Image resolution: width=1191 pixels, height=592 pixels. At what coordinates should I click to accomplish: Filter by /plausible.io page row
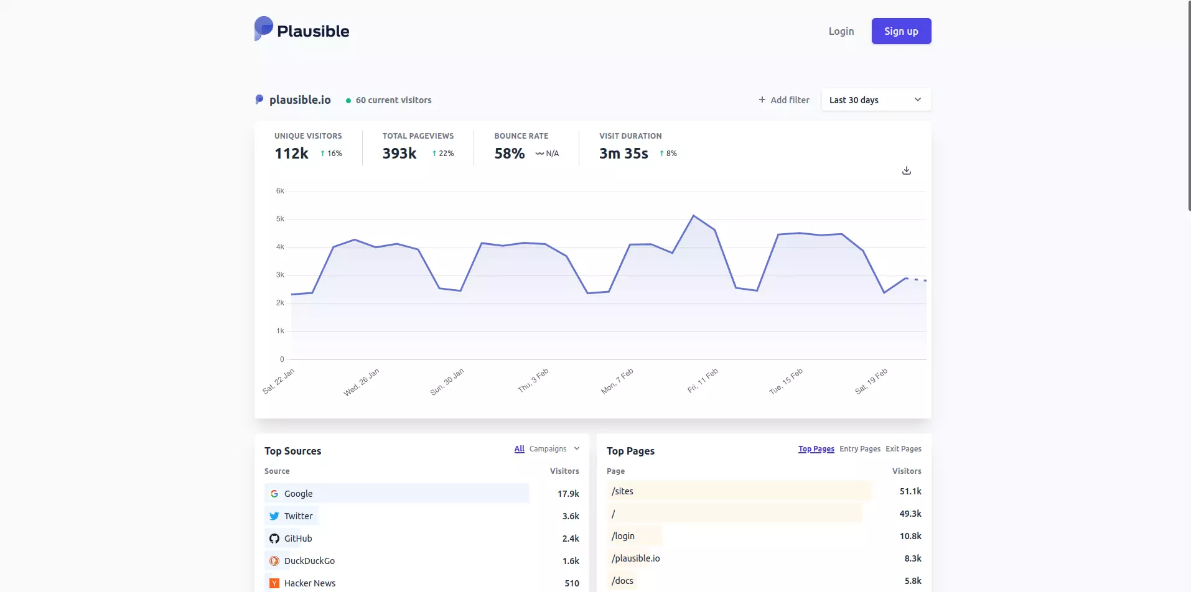[x=764, y=558]
